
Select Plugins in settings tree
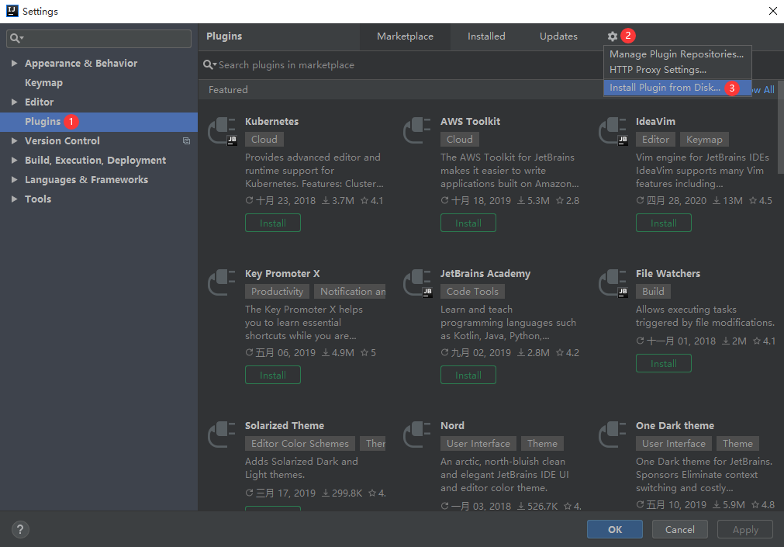pos(99,122)
